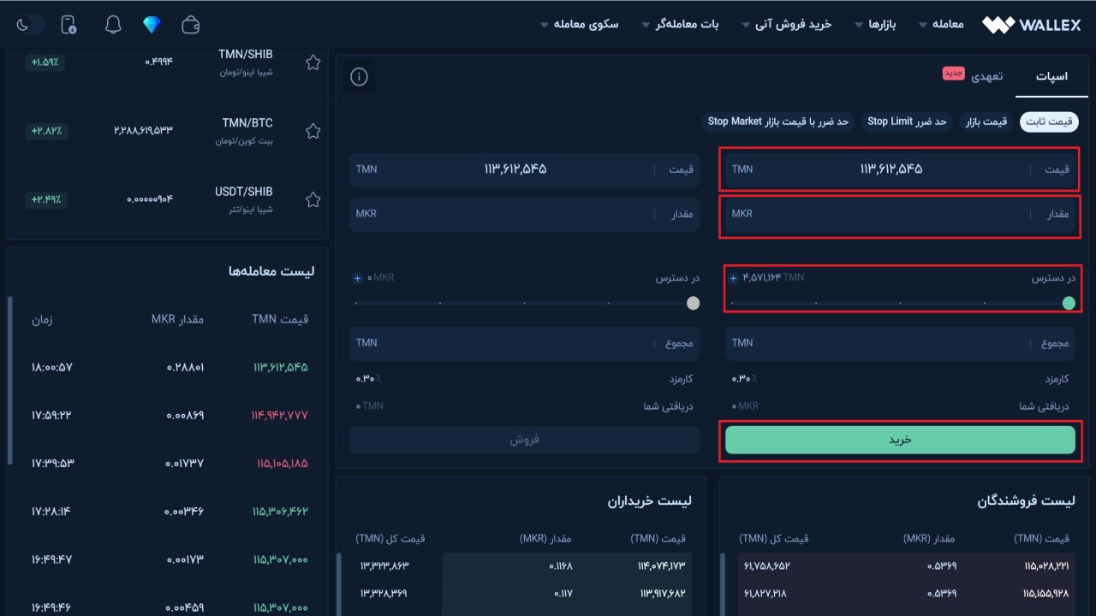Click plus icon next to available TMN balance
Screen dimensions: 1096x616
pos(733,278)
